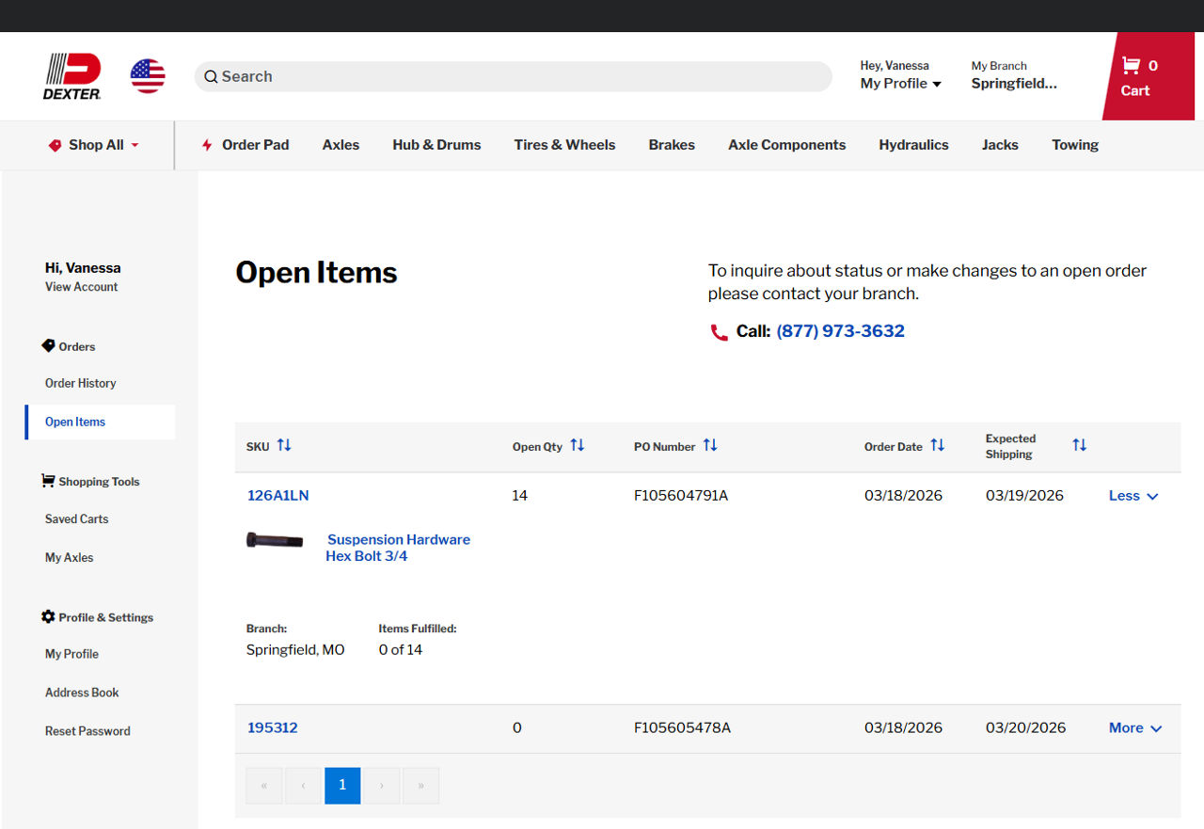Click the Profile & Settings gear icon
This screenshot has height=829, width=1204.
[x=48, y=617]
